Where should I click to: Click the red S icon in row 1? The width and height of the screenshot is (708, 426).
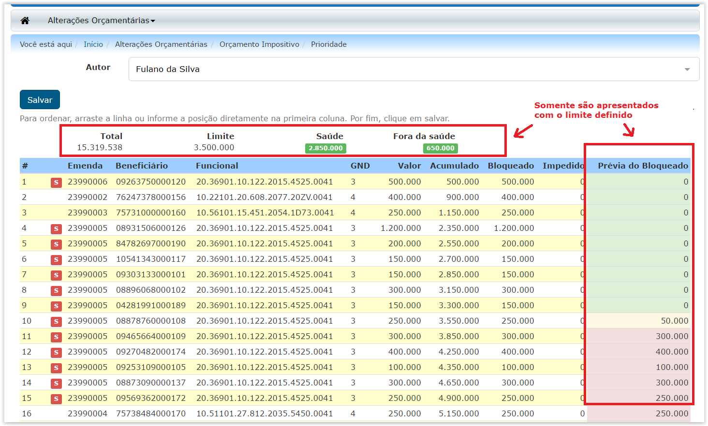(x=56, y=183)
